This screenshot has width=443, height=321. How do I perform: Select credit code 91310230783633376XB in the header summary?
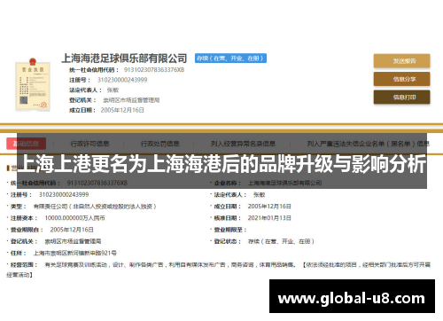point(154,70)
